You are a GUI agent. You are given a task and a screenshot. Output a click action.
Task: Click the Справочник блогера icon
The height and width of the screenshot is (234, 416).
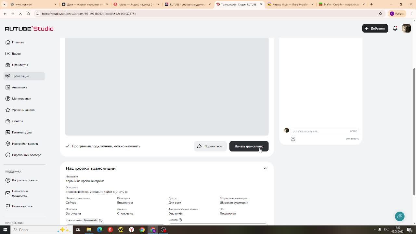8,155
